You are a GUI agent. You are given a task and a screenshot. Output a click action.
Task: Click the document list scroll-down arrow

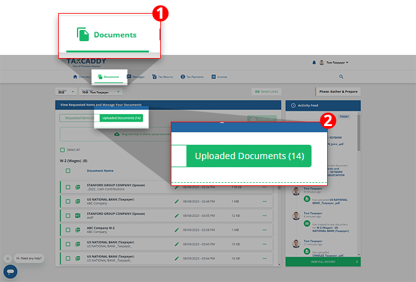point(279,265)
